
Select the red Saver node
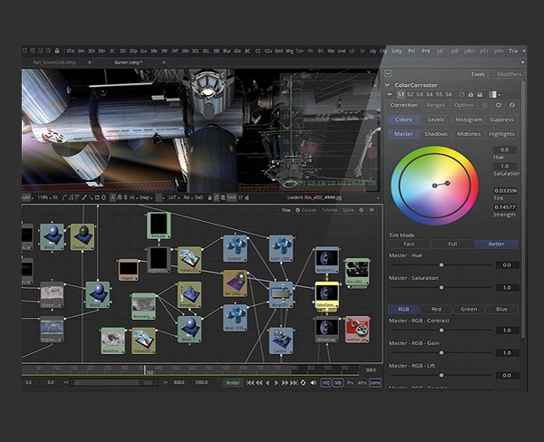(x=357, y=329)
